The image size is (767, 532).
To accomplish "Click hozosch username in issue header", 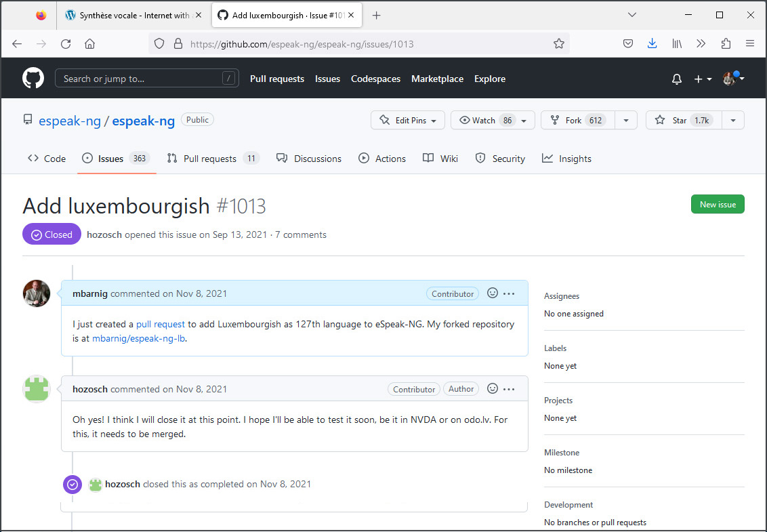I will tap(104, 234).
